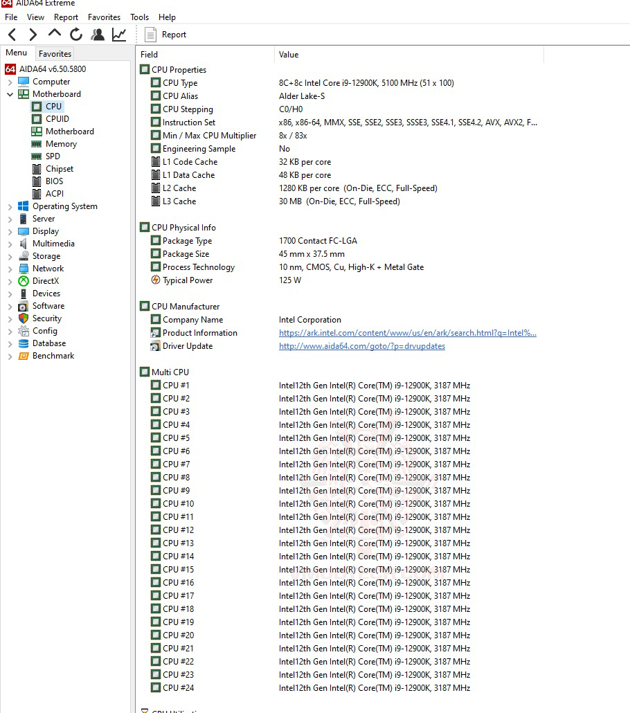Screen dimensions: 630x713
Task: Open the Favorites menu
Action: [x=104, y=17]
